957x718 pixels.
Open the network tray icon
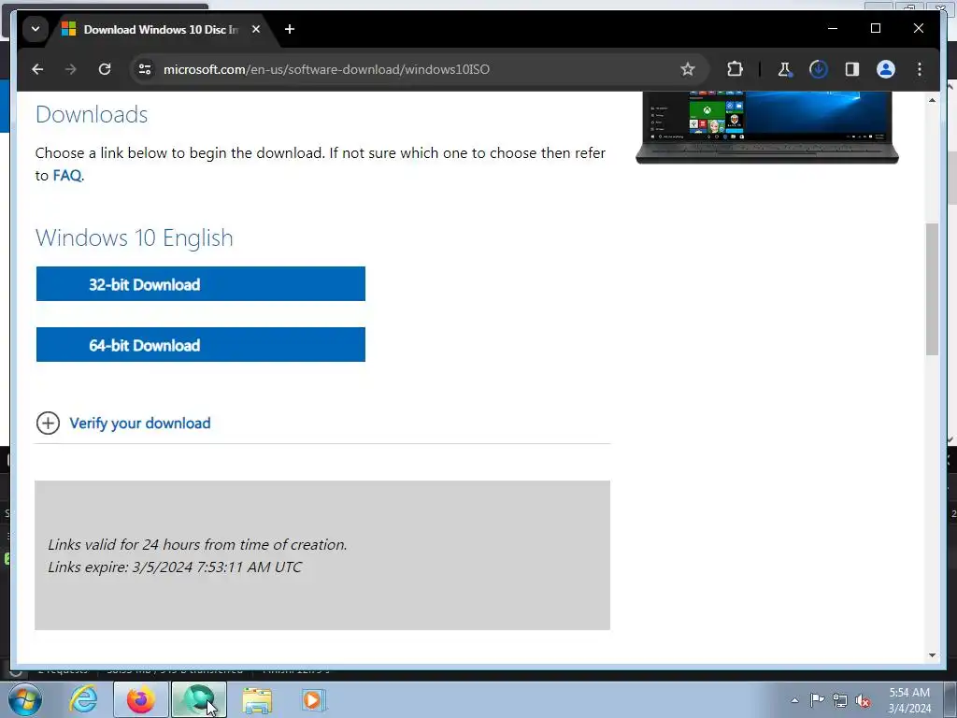pos(840,700)
